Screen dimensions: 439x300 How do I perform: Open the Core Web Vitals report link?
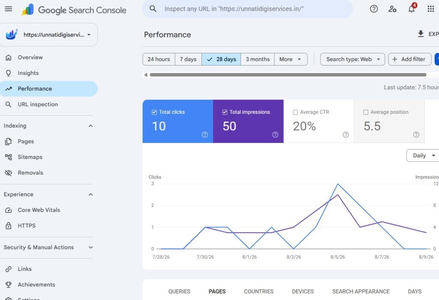[x=39, y=210]
